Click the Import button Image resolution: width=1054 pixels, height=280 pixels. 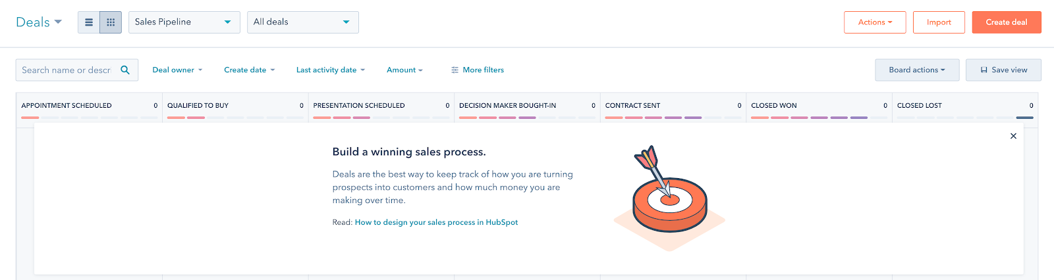[939, 22]
